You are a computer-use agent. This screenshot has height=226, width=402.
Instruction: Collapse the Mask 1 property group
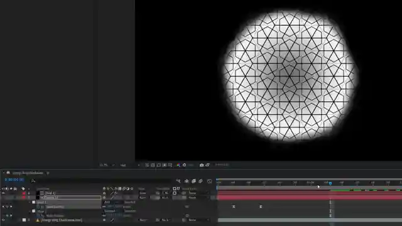pyautogui.click(x=30, y=202)
